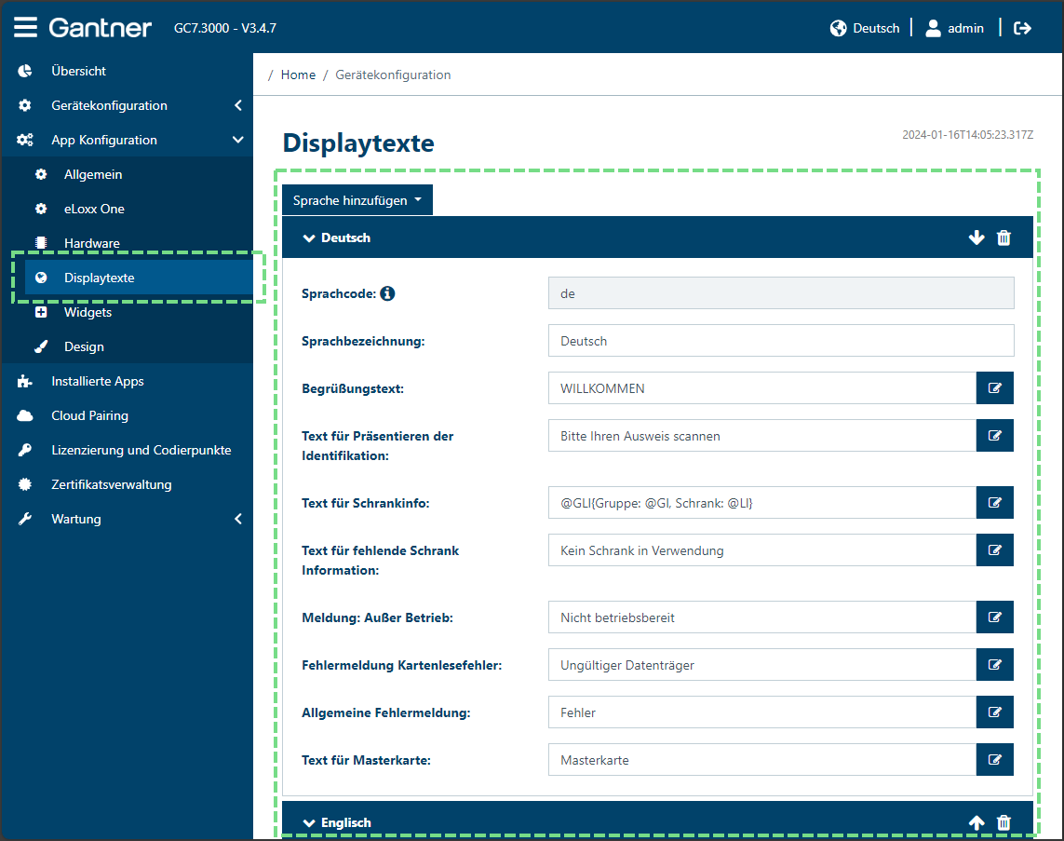Viewport: 1064px width, 841px height.
Task: Click the Gantner logo
Action: pos(101,28)
